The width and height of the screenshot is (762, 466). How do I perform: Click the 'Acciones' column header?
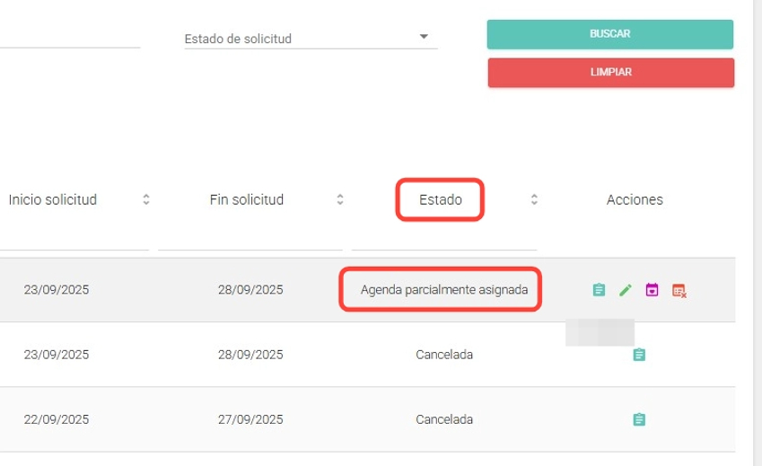635,200
